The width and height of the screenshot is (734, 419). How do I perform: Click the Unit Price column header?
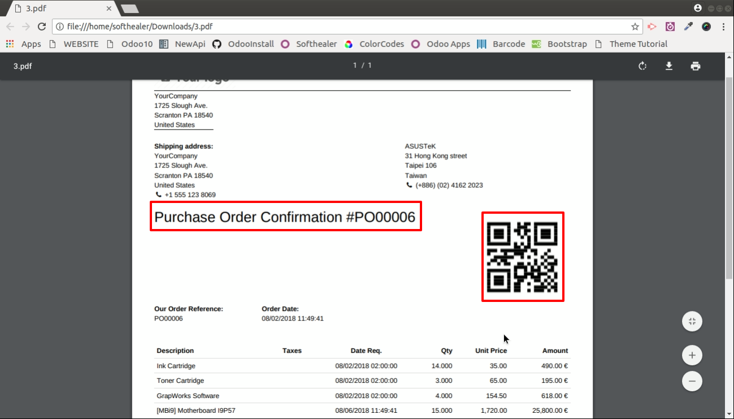(491, 351)
